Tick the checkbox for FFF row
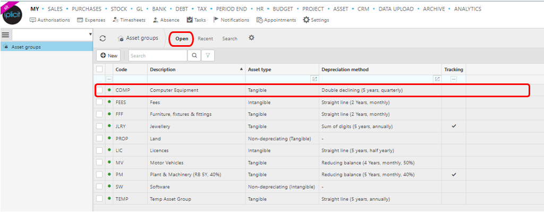 click(99, 114)
